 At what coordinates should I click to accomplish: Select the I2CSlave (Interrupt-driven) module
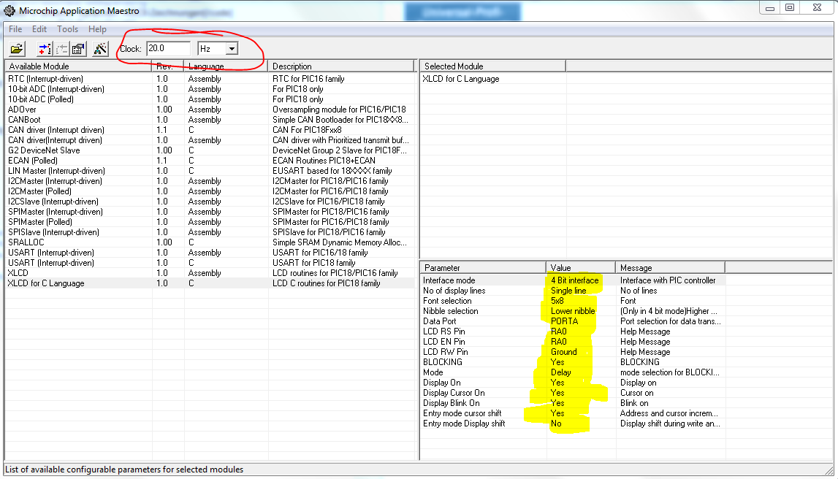(210, 202)
